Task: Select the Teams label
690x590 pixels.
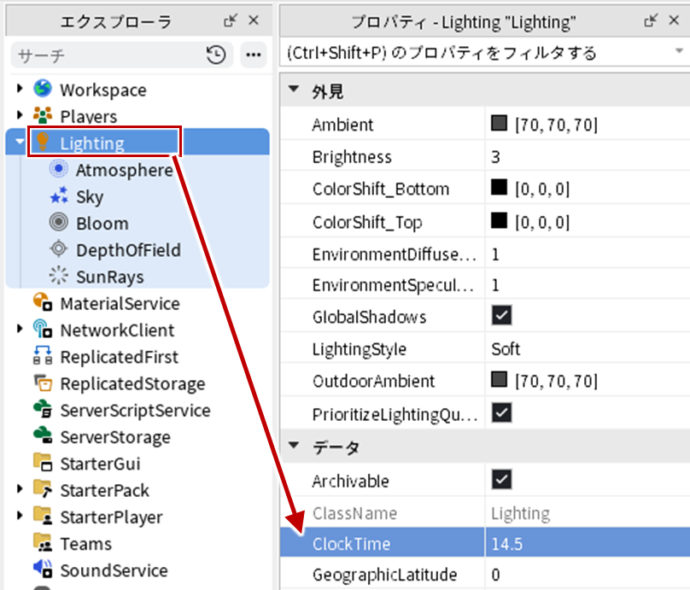Action: (x=85, y=544)
